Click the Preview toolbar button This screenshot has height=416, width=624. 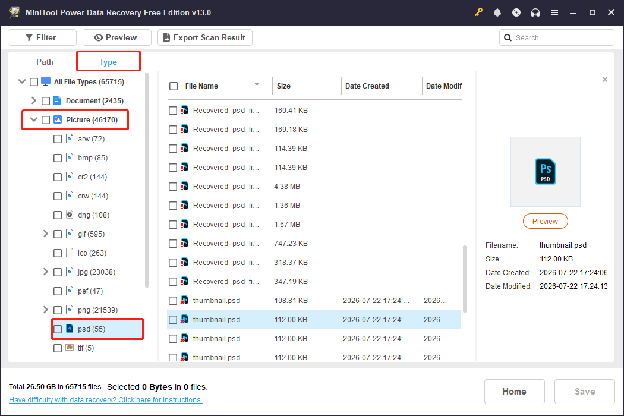click(x=117, y=37)
